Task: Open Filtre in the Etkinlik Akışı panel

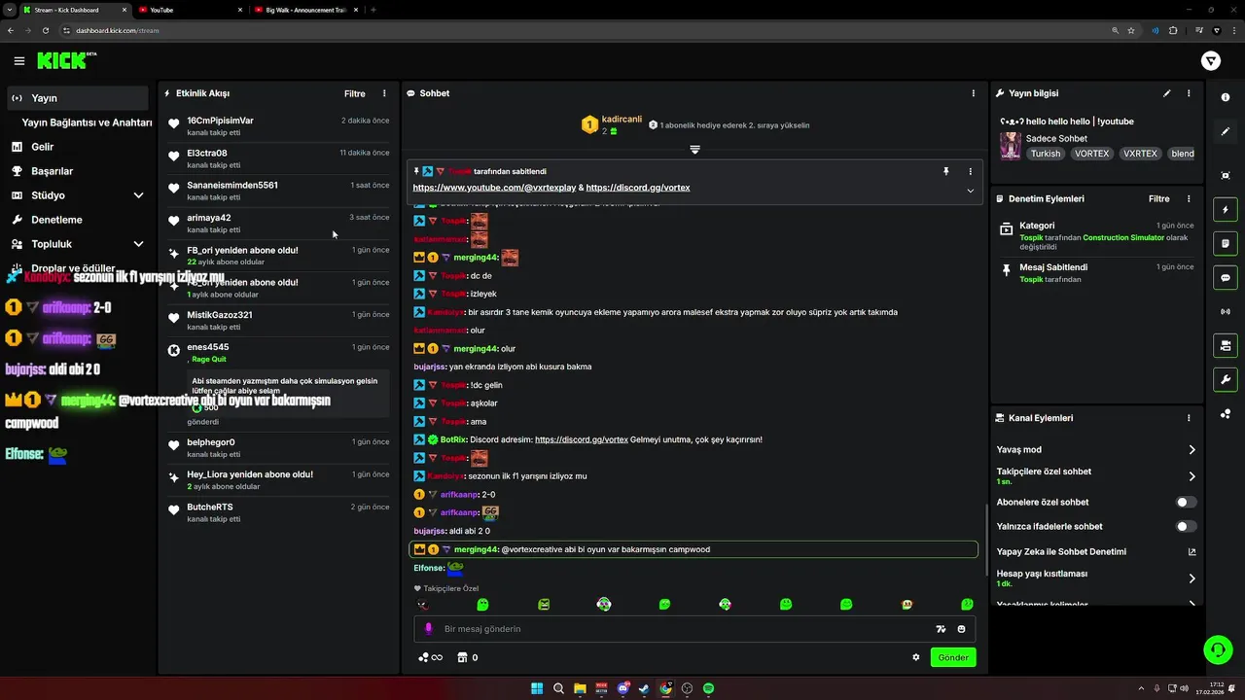Action: pos(355,93)
